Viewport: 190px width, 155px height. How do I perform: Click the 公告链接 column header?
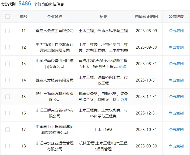click(x=176, y=16)
